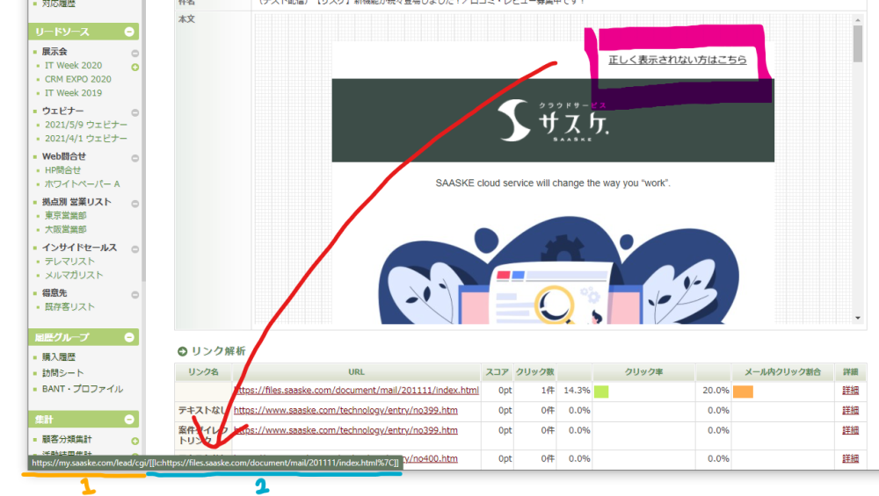Collapse the 展示会 group

click(x=135, y=54)
